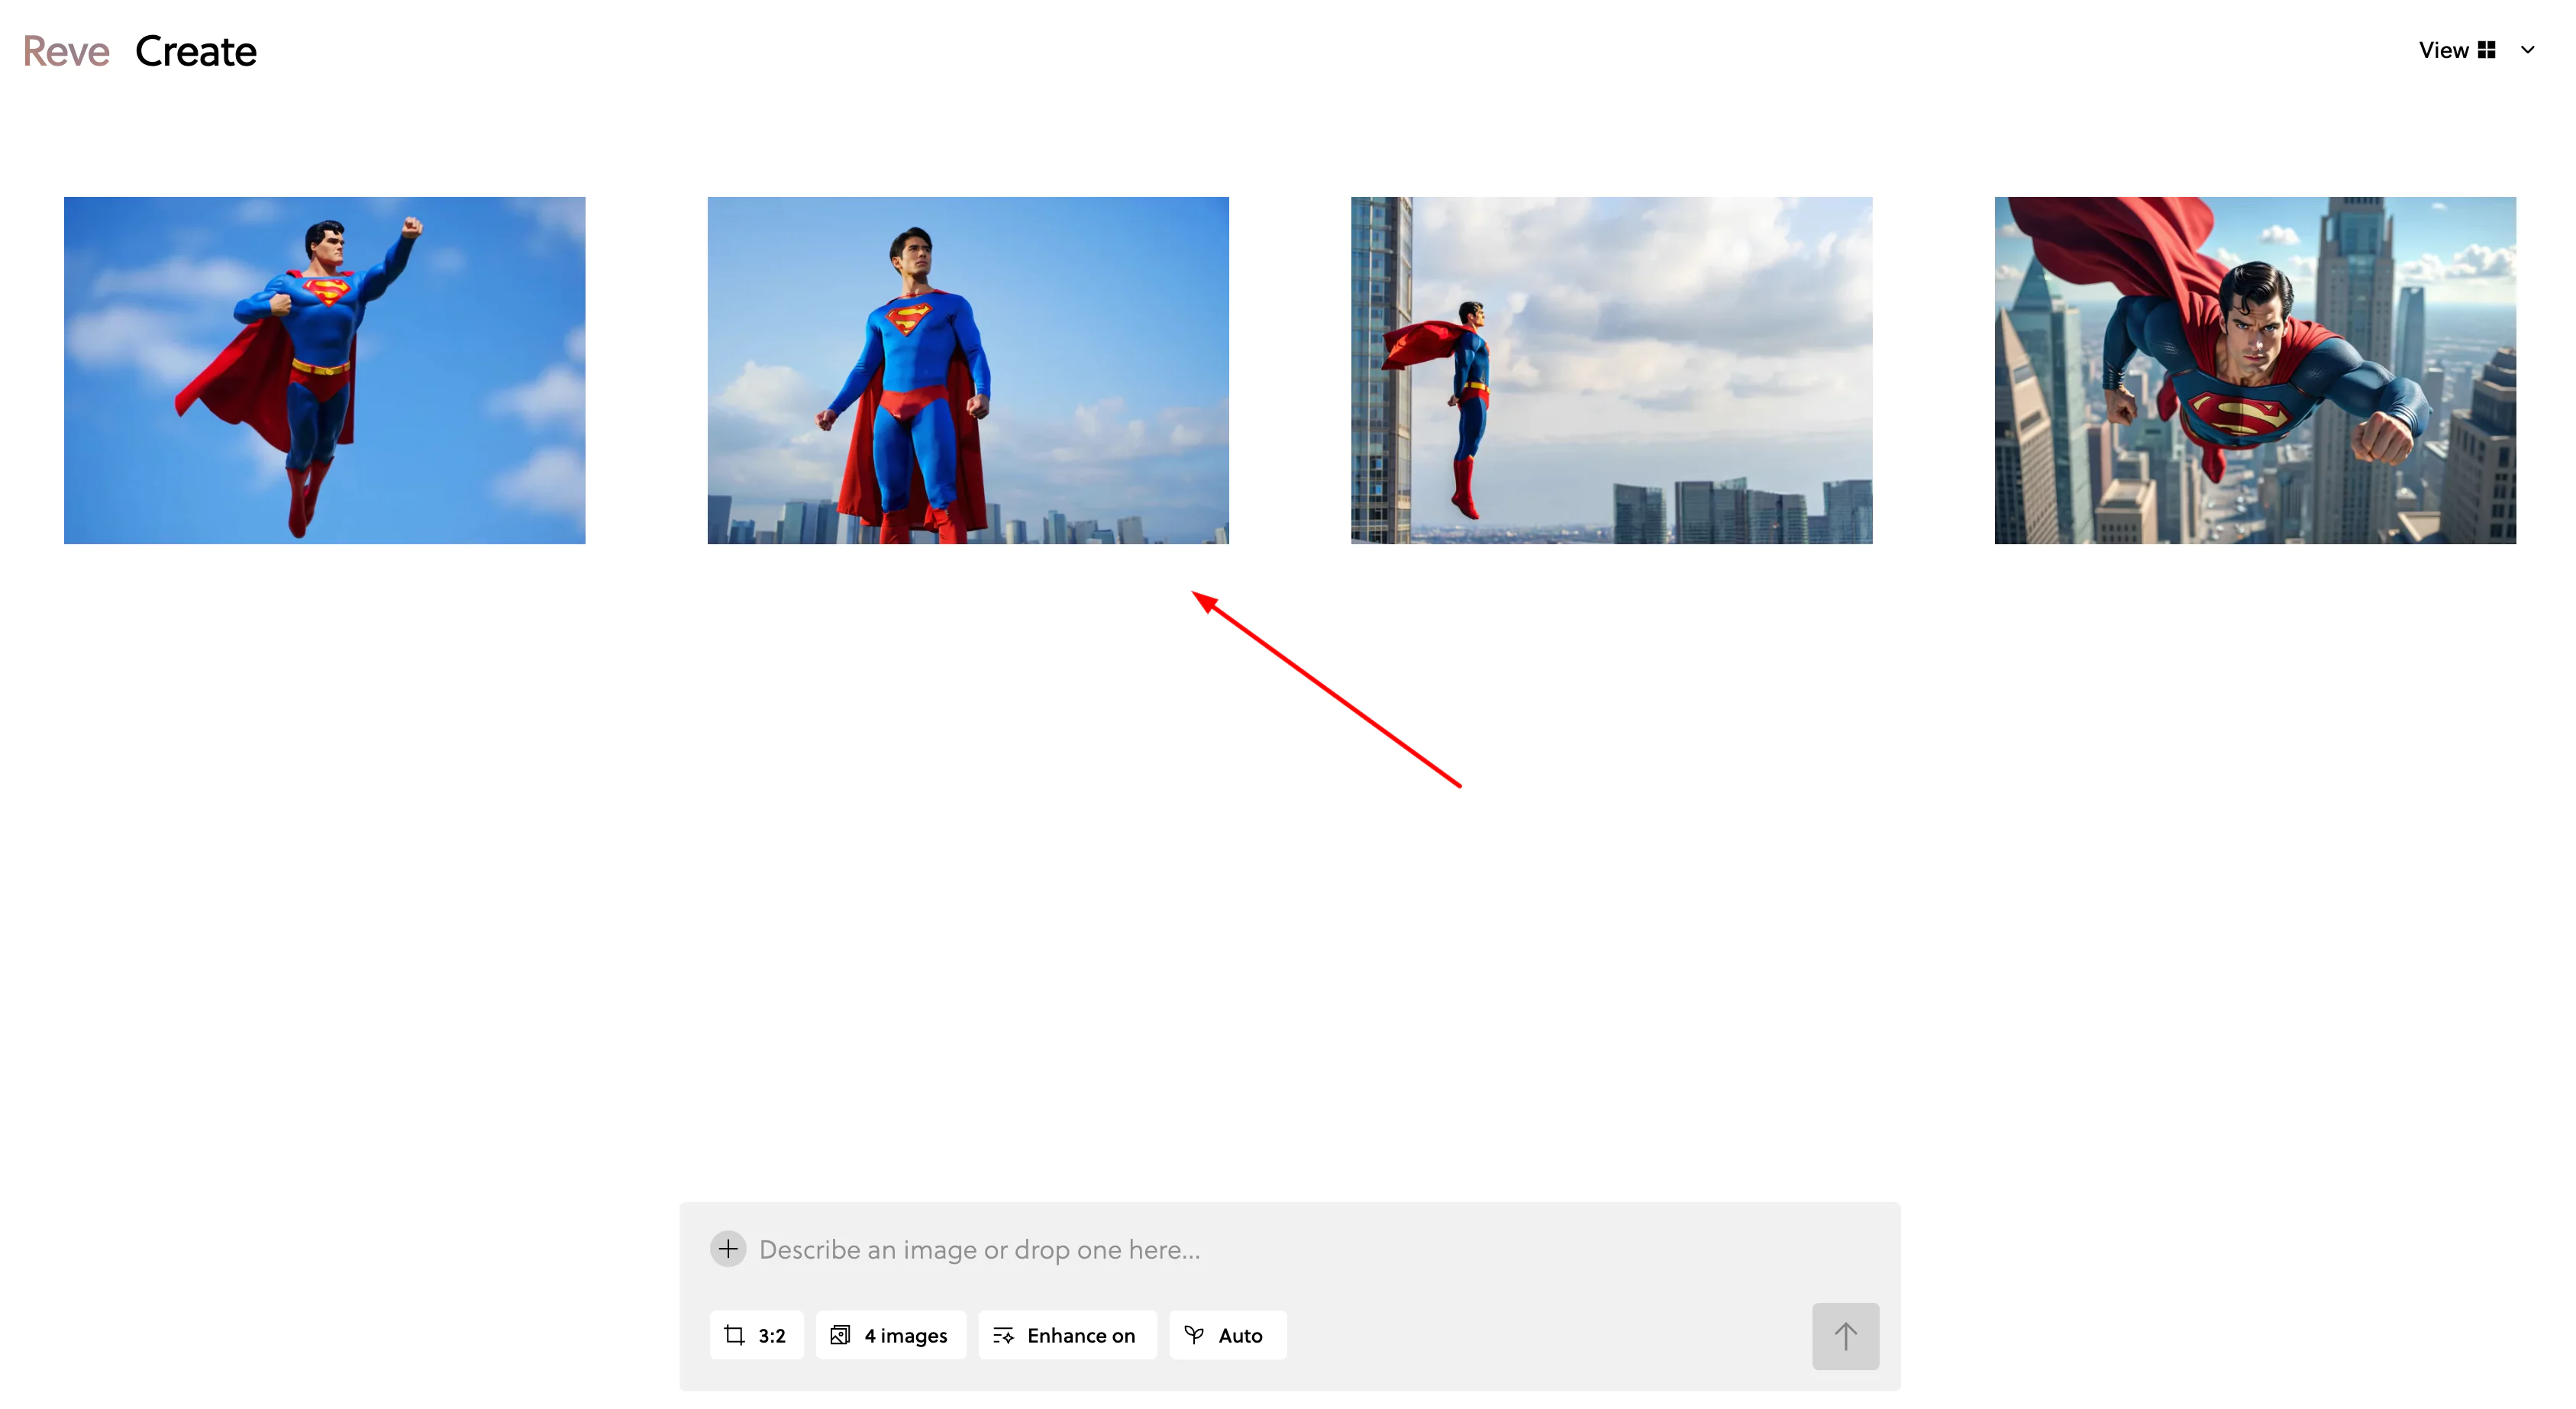2576x1409 pixels.
Task: Click the View grid layout icon
Action: pos(2487,50)
